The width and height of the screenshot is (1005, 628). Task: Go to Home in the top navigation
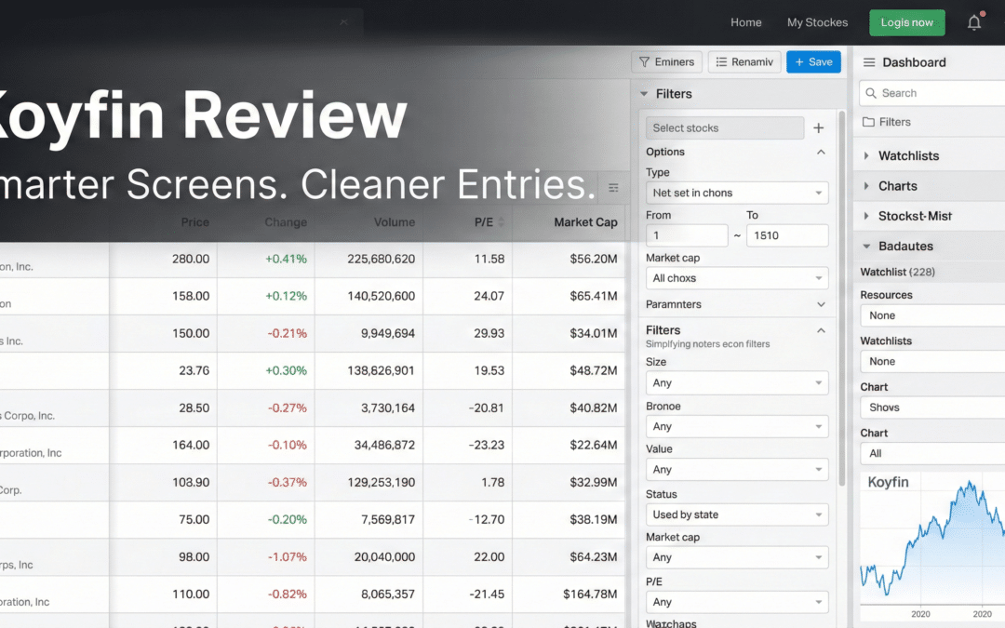[x=746, y=22]
